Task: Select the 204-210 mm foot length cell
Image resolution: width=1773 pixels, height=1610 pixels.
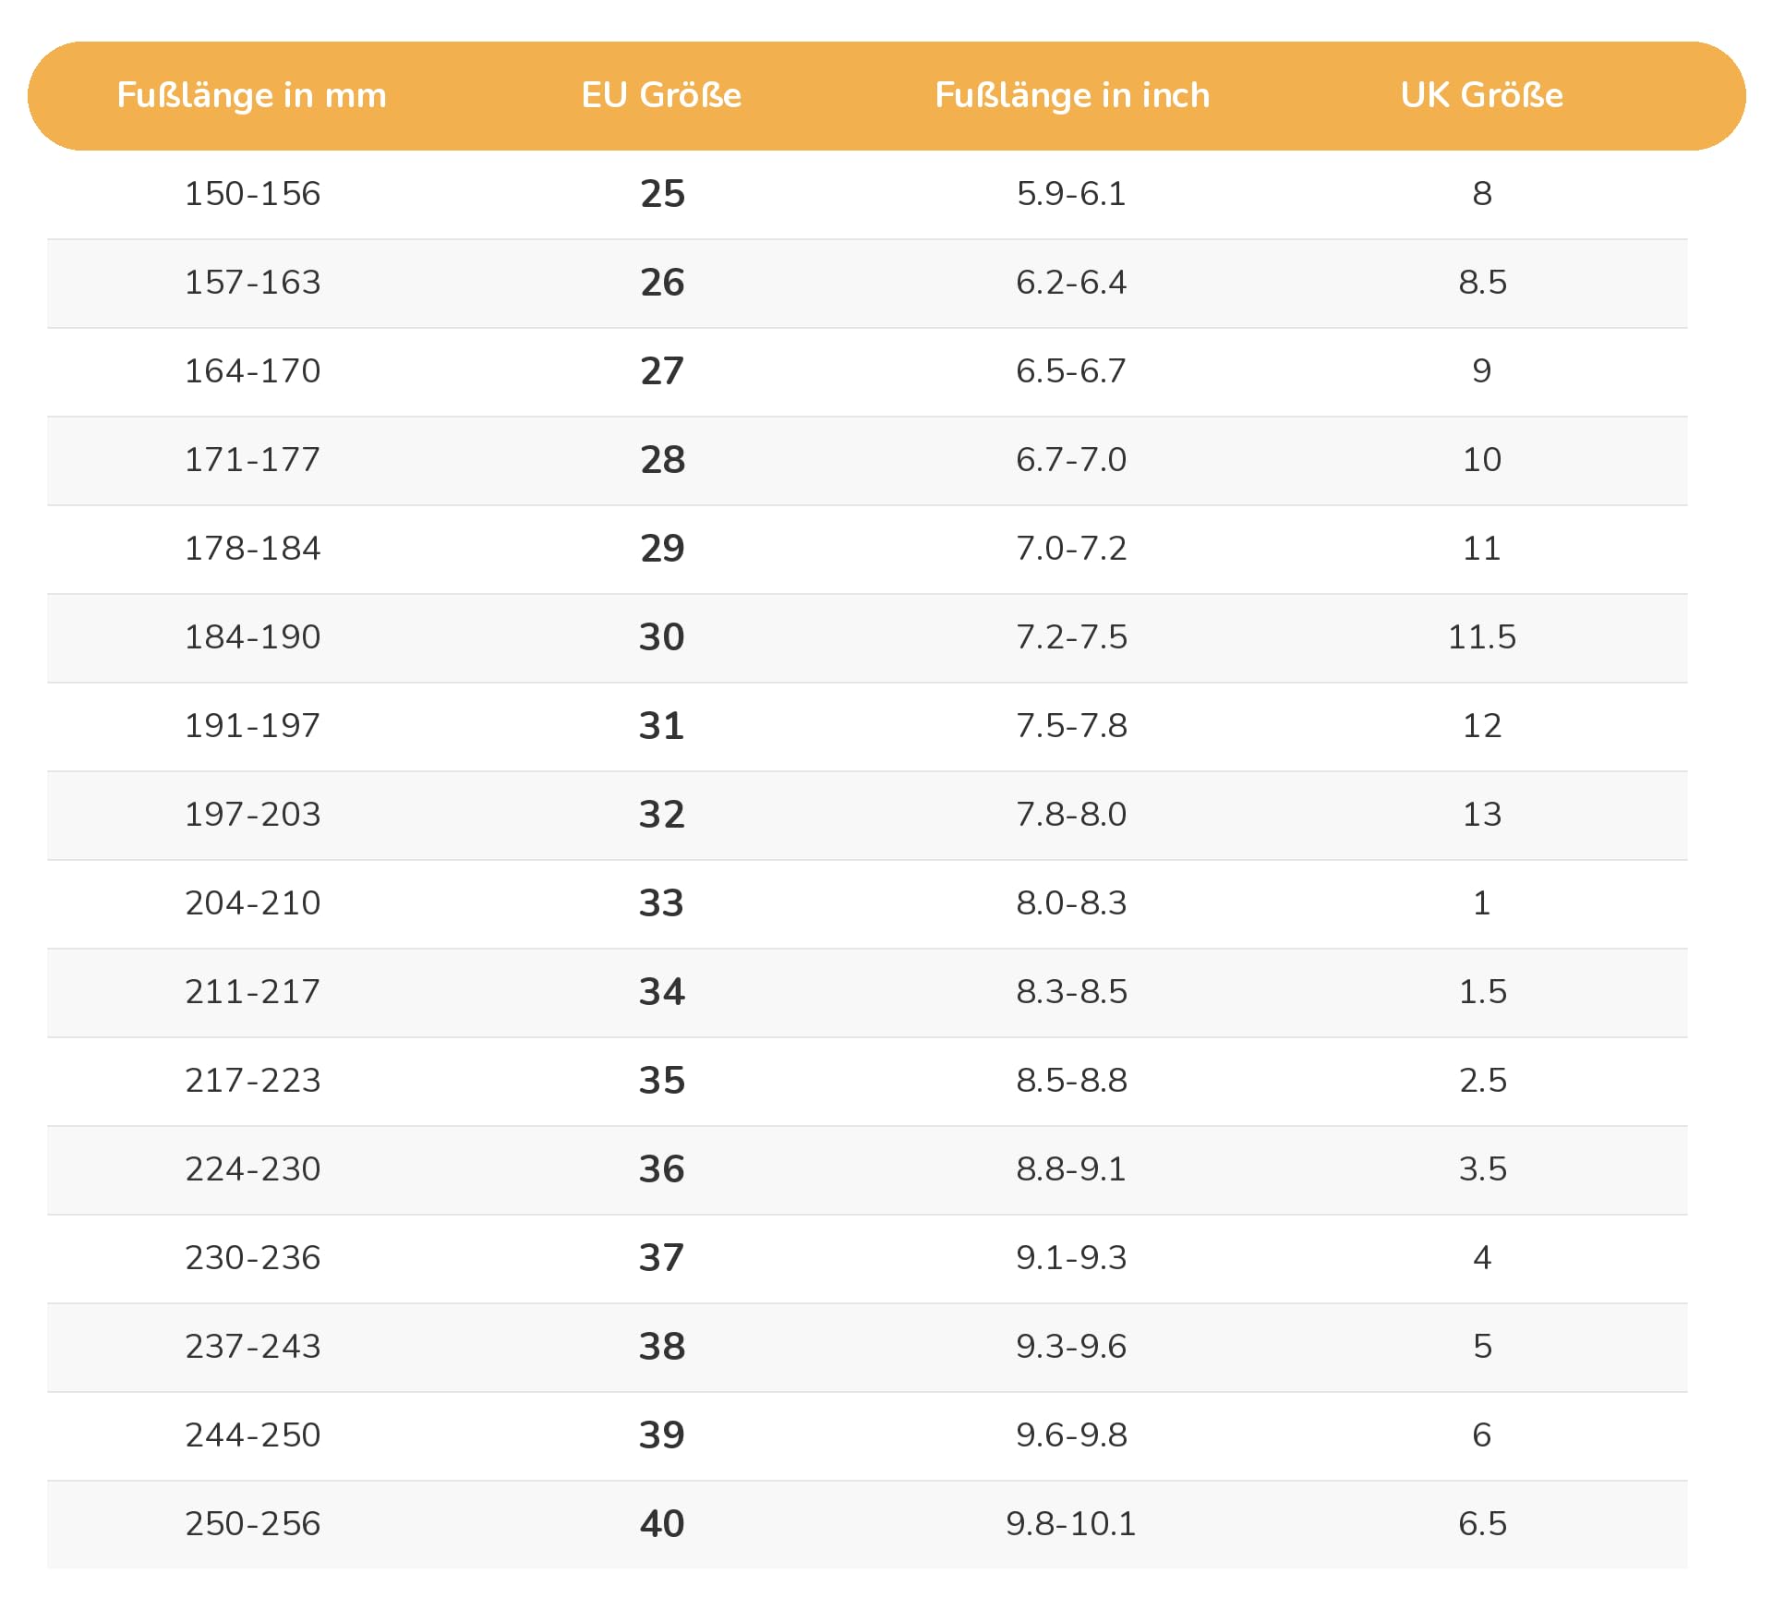Action: (252, 903)
